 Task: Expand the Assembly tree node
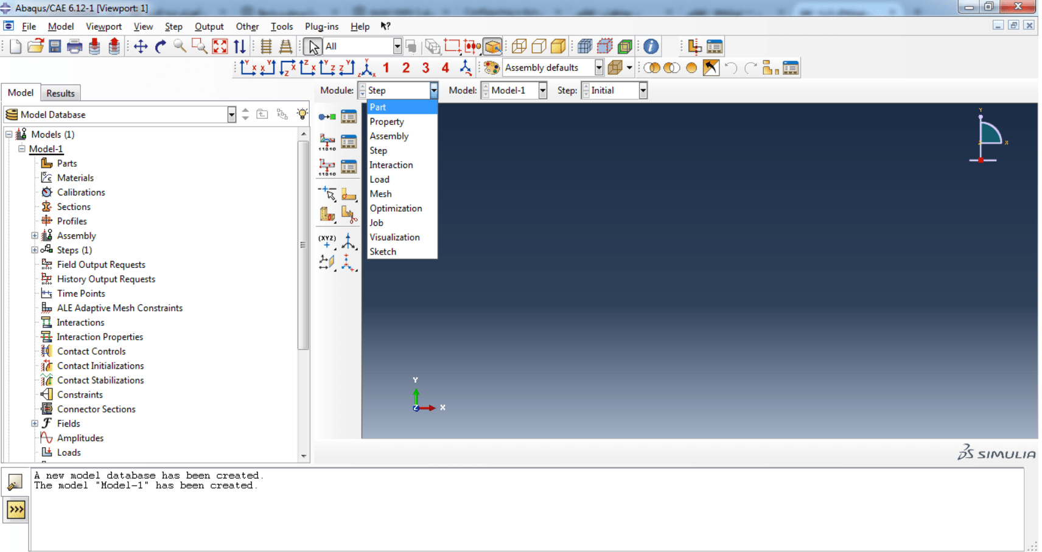click(35, 236)
